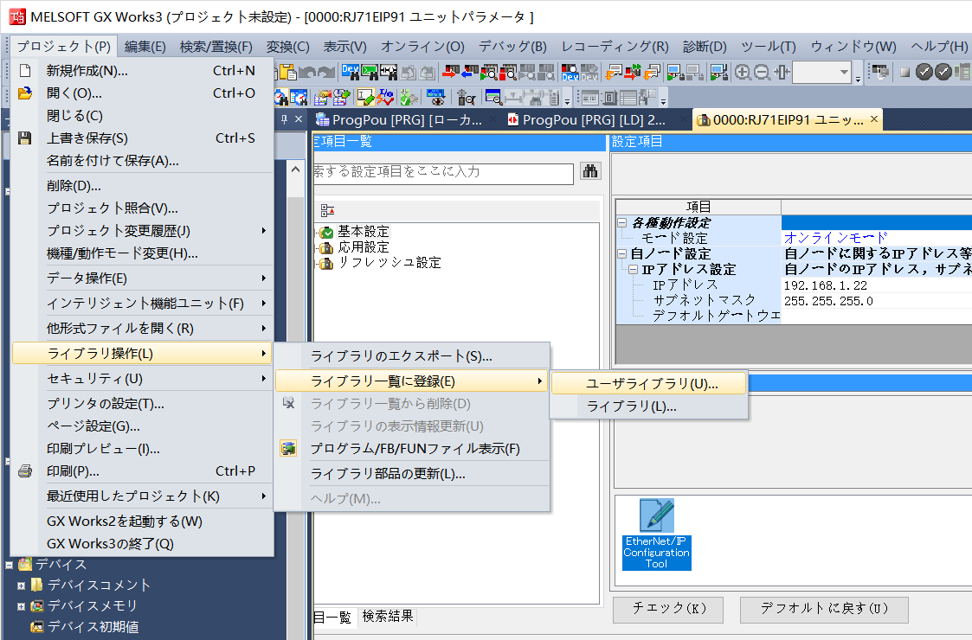Open the EtherNet/IP Configuration Tool icon

tap(656, 534)
